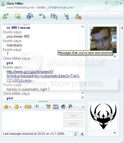Open games and activities card icon

tap(66, 16)
